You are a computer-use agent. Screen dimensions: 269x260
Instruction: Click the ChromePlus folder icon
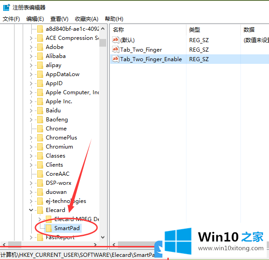[40, 138]
